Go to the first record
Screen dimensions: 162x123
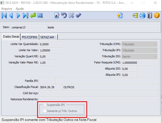point(4,16)
